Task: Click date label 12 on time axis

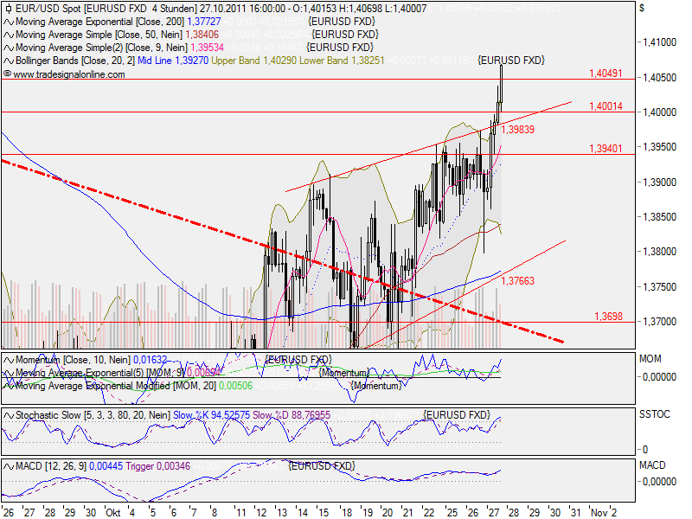Action: (261, 513)
